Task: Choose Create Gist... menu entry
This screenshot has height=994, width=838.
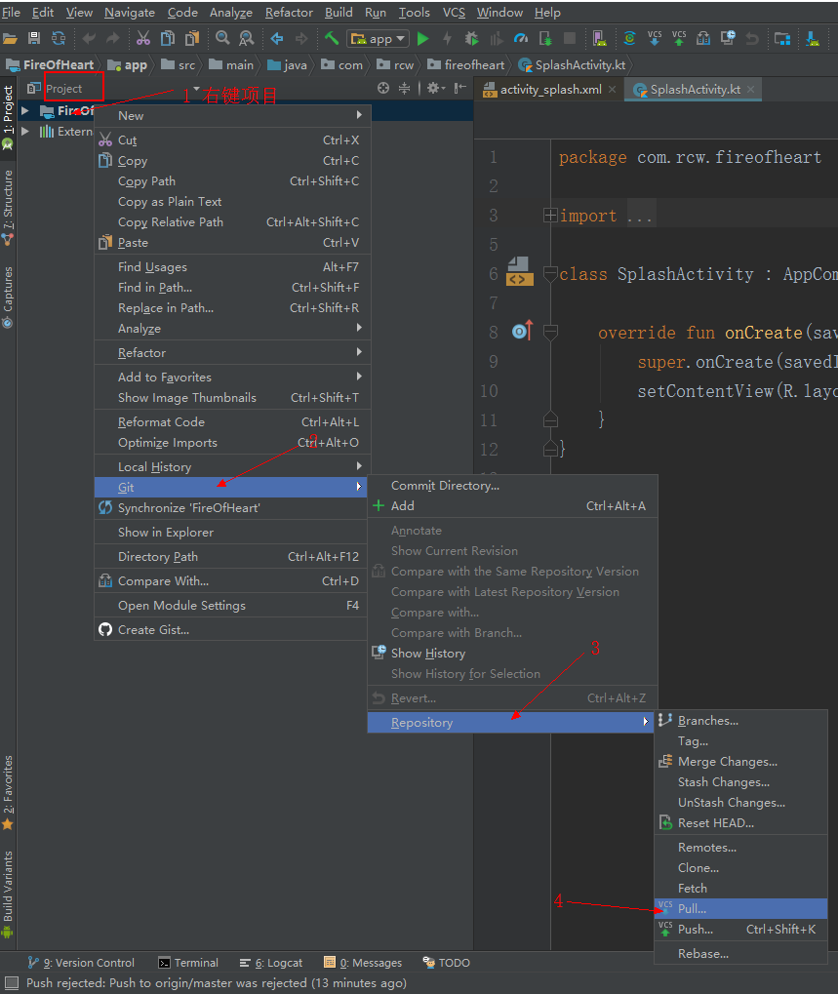Action: (x=232, y=629)
